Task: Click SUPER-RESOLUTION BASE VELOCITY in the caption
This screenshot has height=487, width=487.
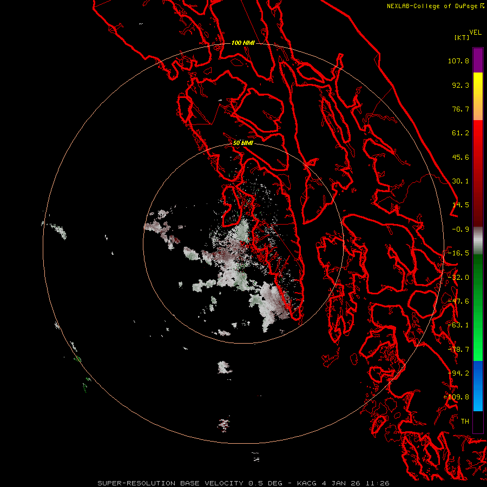Action: tap(170, 483)
